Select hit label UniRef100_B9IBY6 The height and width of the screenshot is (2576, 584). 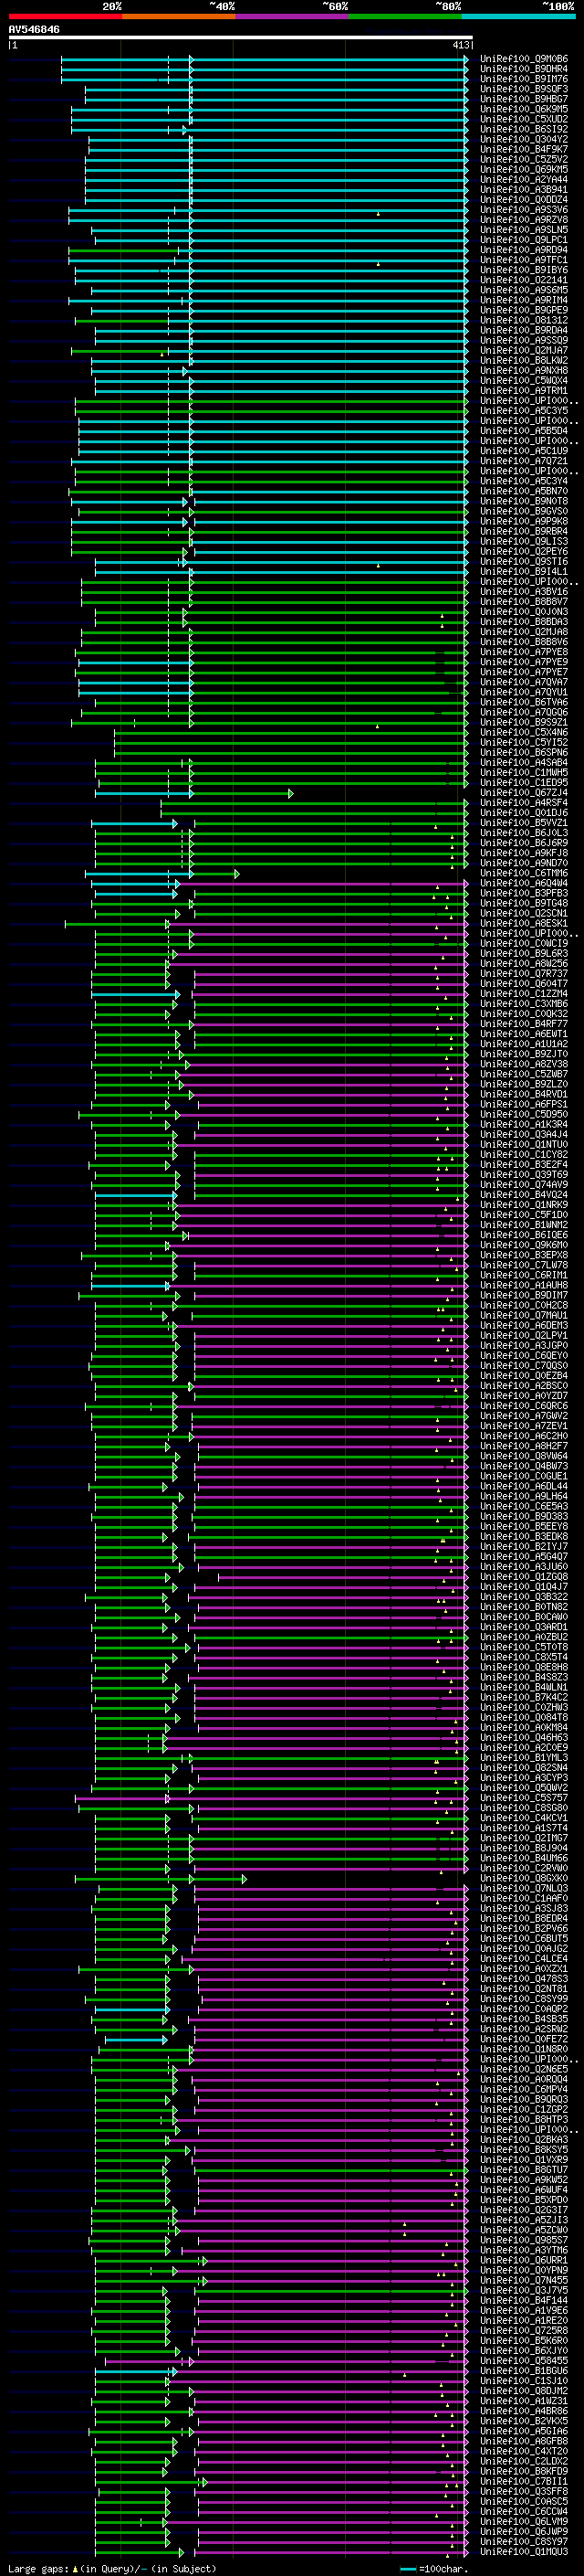coord(524,270)
